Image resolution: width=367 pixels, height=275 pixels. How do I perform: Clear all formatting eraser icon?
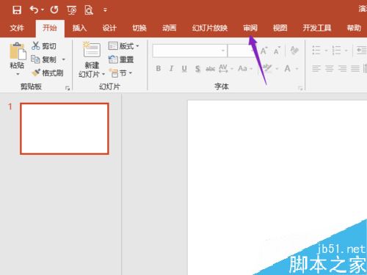[x=294, y=51]
